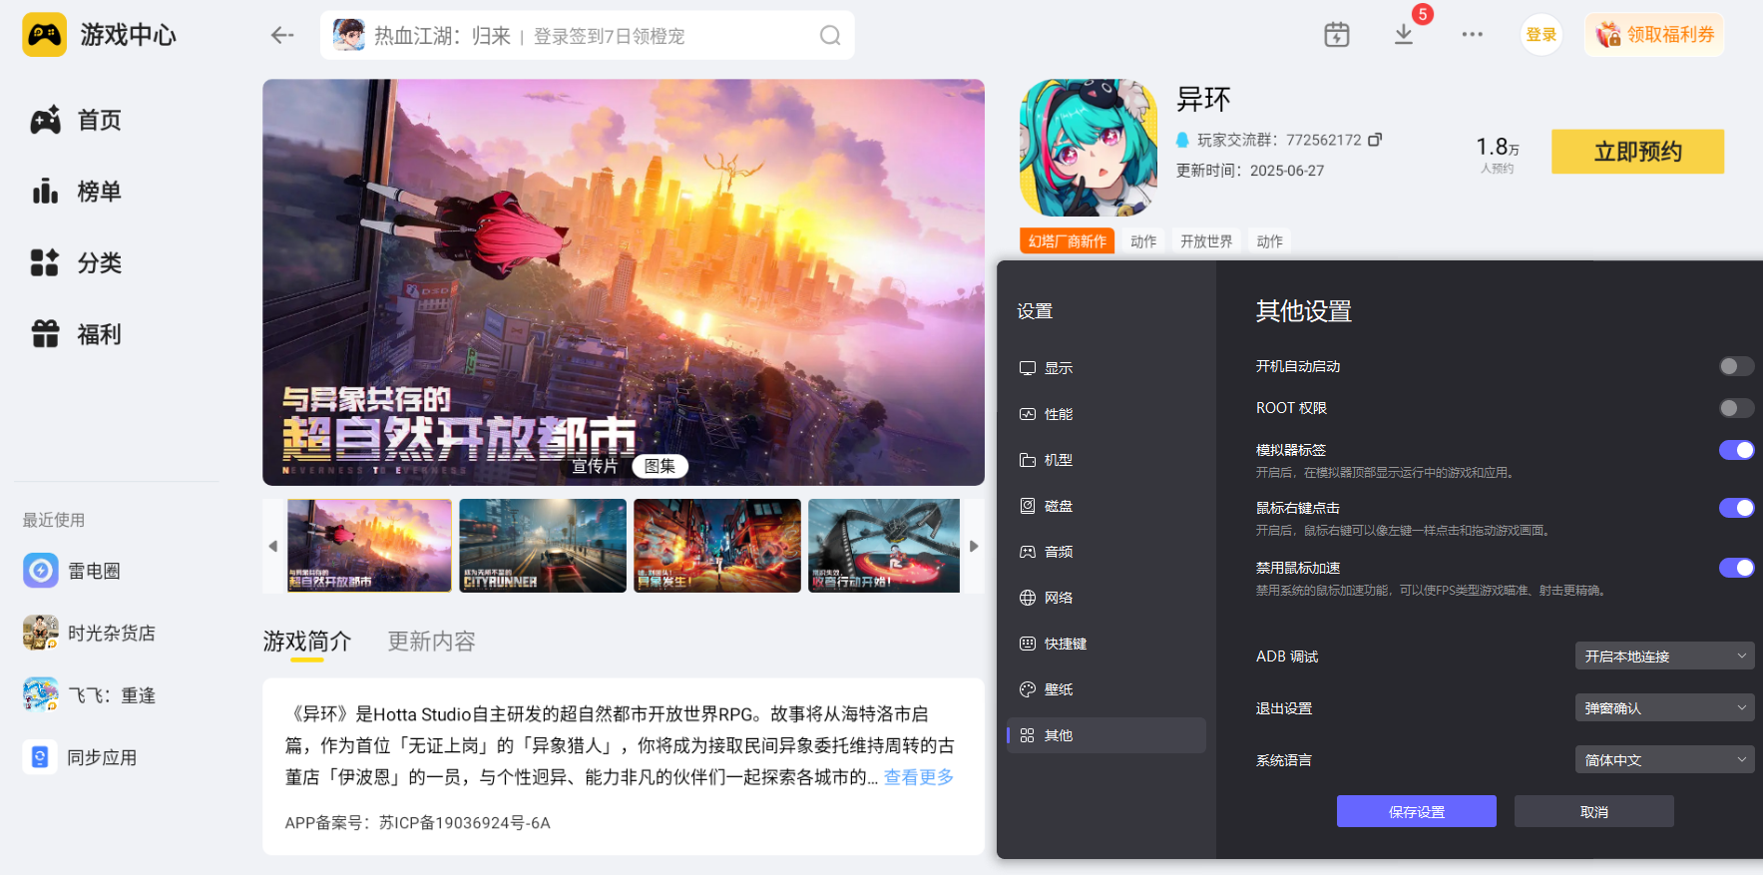Switch banner to 图集 tab
The image size is (1763, 875).
click(x=660, y=466)
